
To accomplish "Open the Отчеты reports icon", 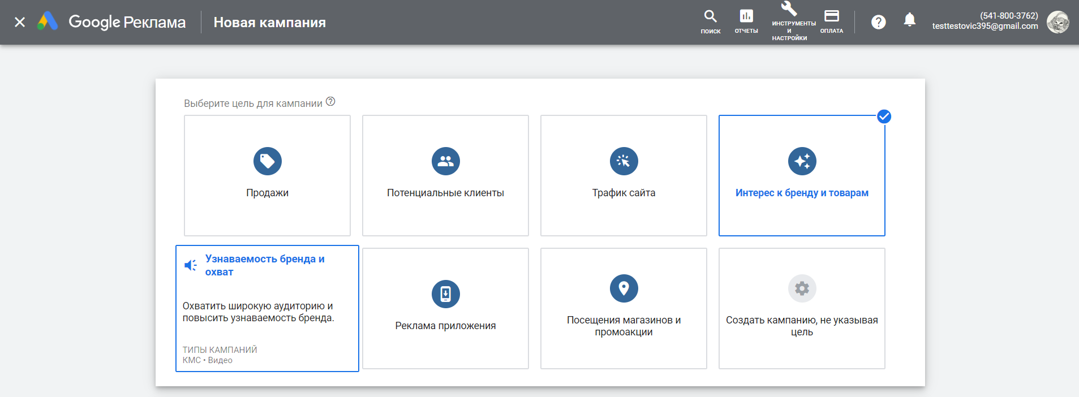I will [746, 22].
